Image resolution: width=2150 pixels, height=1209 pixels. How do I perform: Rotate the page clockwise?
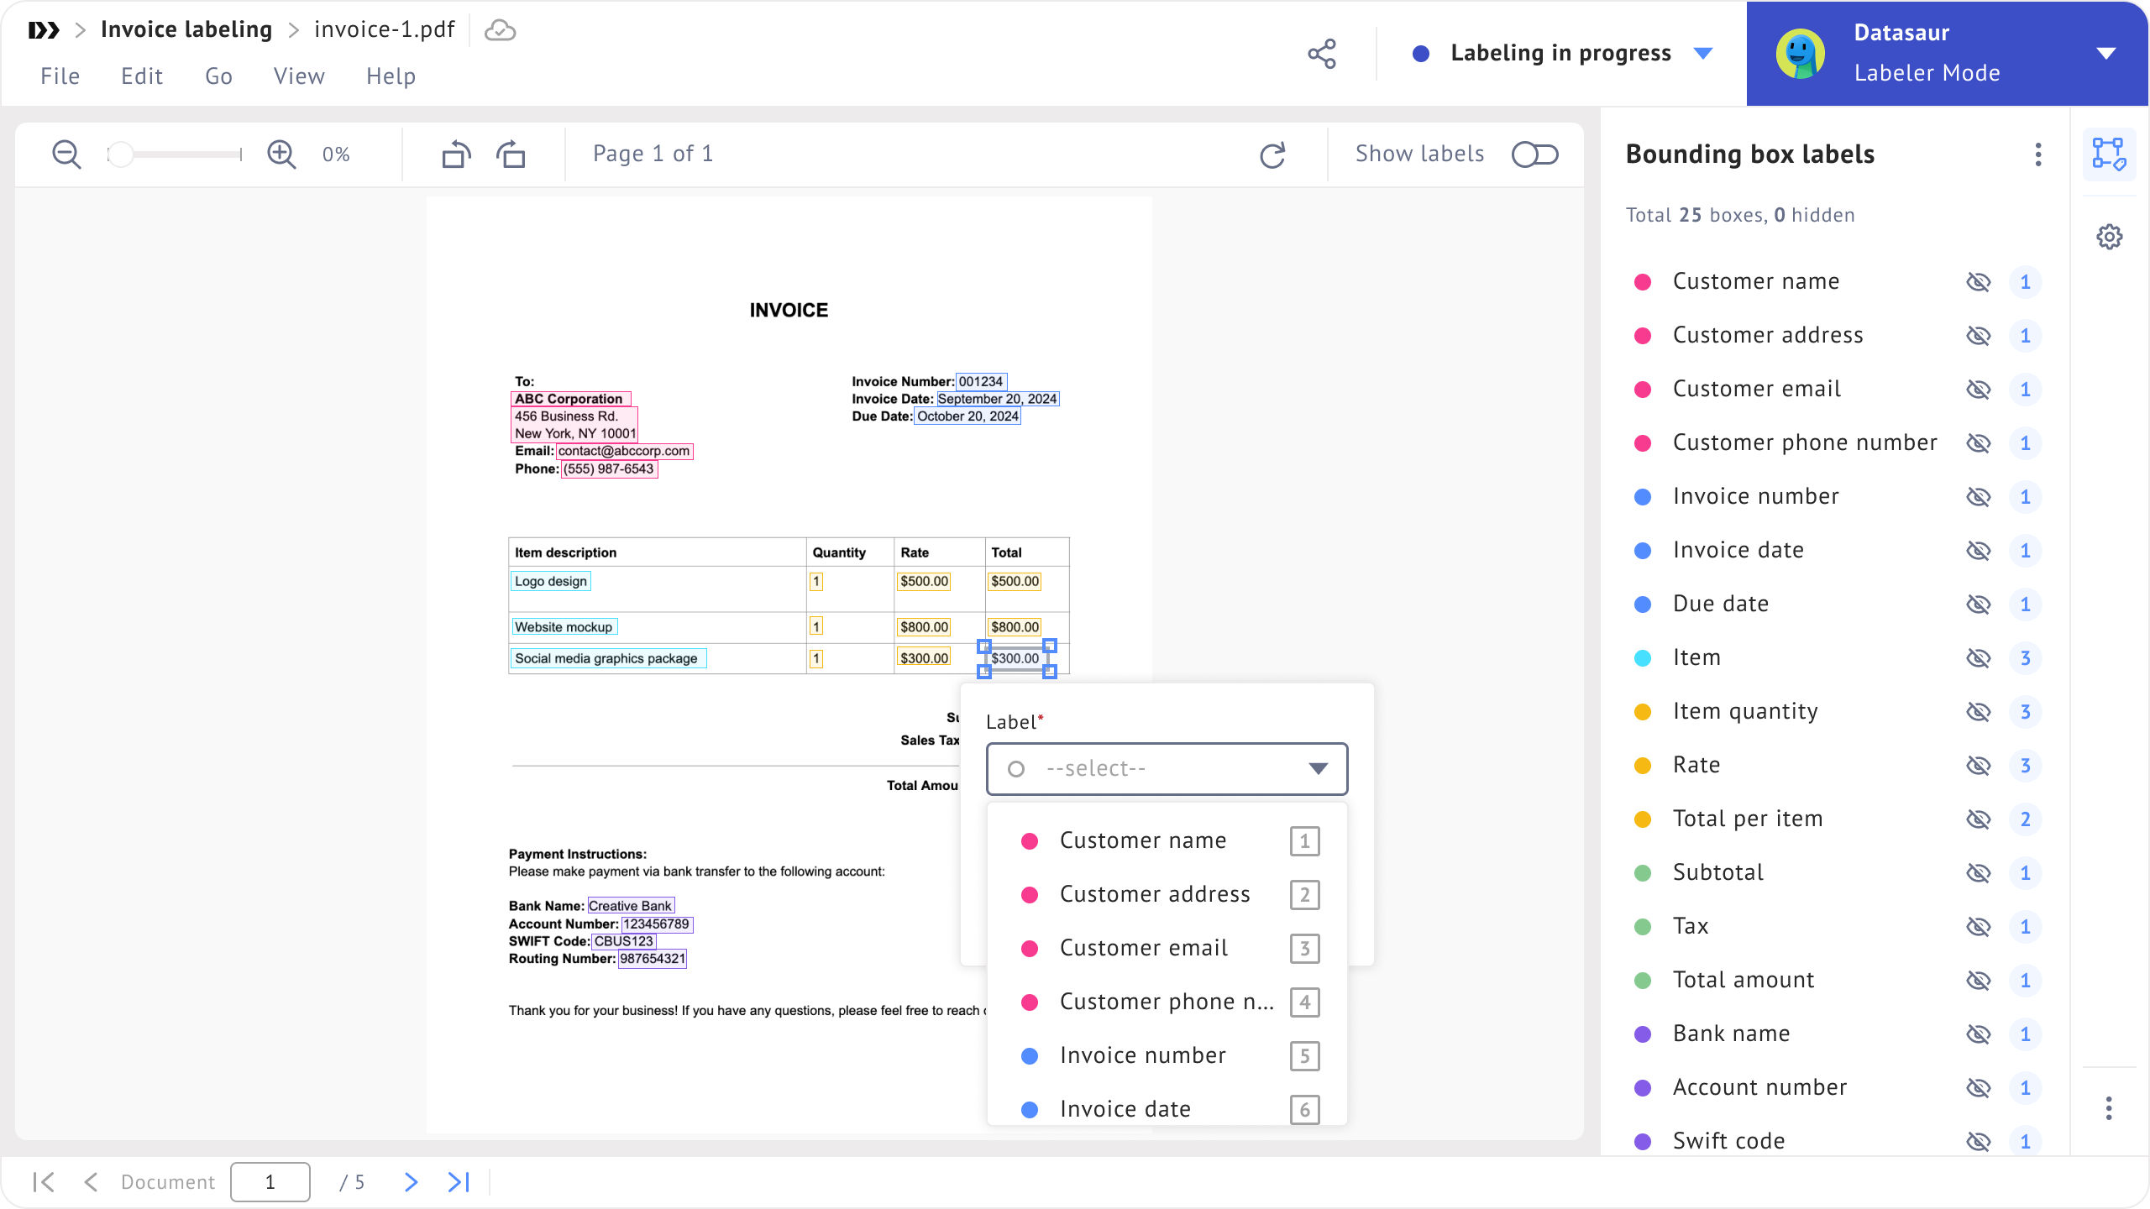click(511, 154)
